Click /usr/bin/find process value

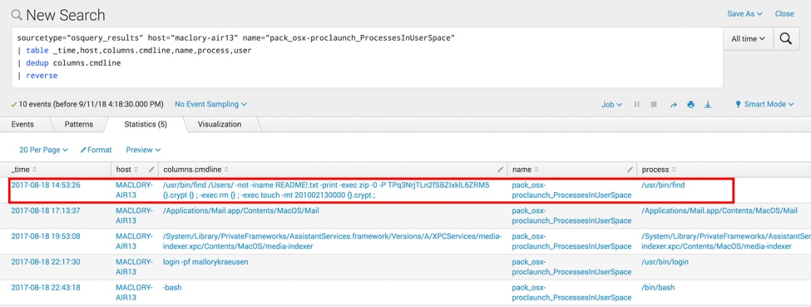(663, 185)
